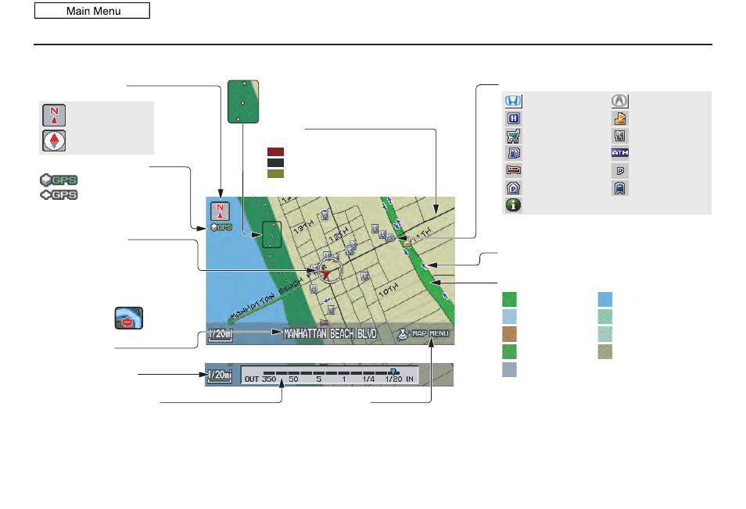
Task: Select the parking garage house-shaped icon
Action: point(513,188)
